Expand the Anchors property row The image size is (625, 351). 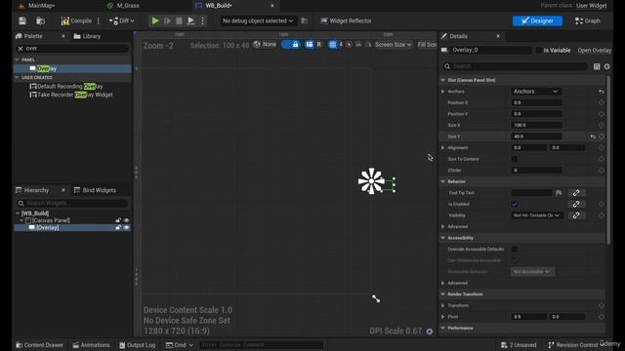point(442,92)
